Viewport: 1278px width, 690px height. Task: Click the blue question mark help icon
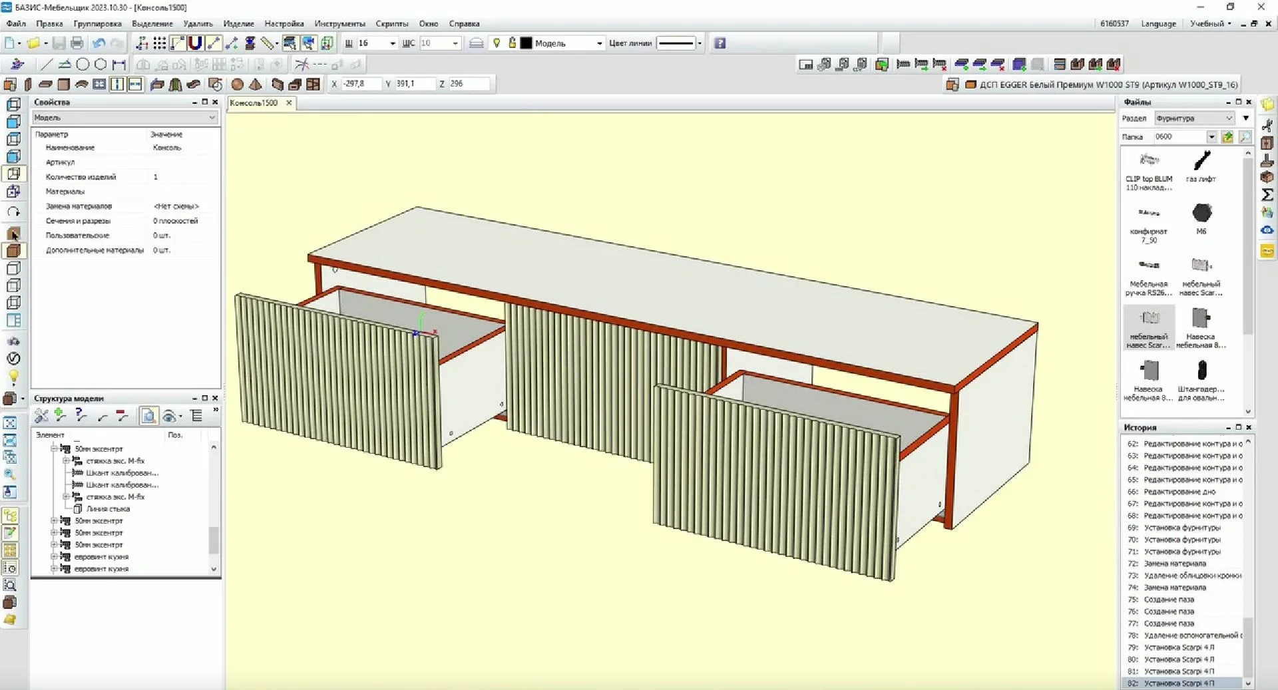click(720, 43)
